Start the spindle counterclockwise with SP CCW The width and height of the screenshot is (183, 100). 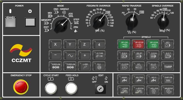[153, 44]
